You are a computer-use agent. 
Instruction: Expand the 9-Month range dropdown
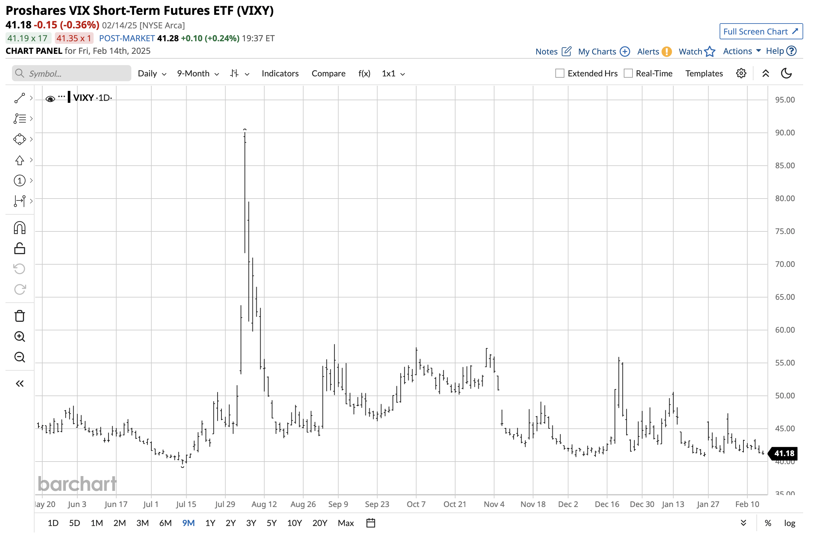click(197, 73)
